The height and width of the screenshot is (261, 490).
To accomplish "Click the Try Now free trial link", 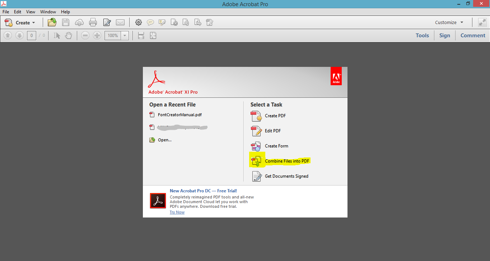I will point(177,212).
